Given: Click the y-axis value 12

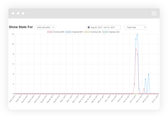Looking at the screenshot, I should 13,34.
